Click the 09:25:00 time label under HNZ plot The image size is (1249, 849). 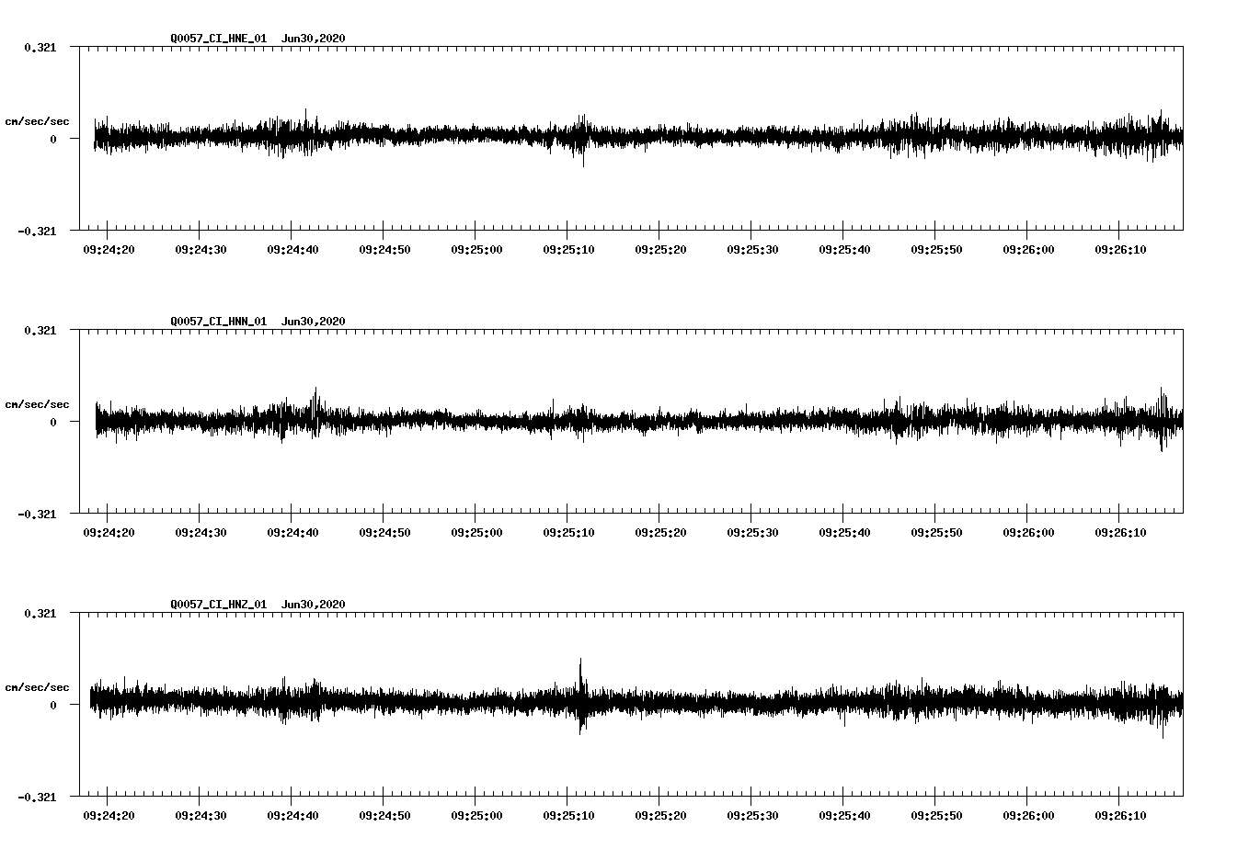click(x=476, y=816)
